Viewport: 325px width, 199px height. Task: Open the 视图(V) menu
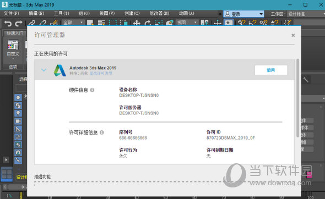[107, 13]
